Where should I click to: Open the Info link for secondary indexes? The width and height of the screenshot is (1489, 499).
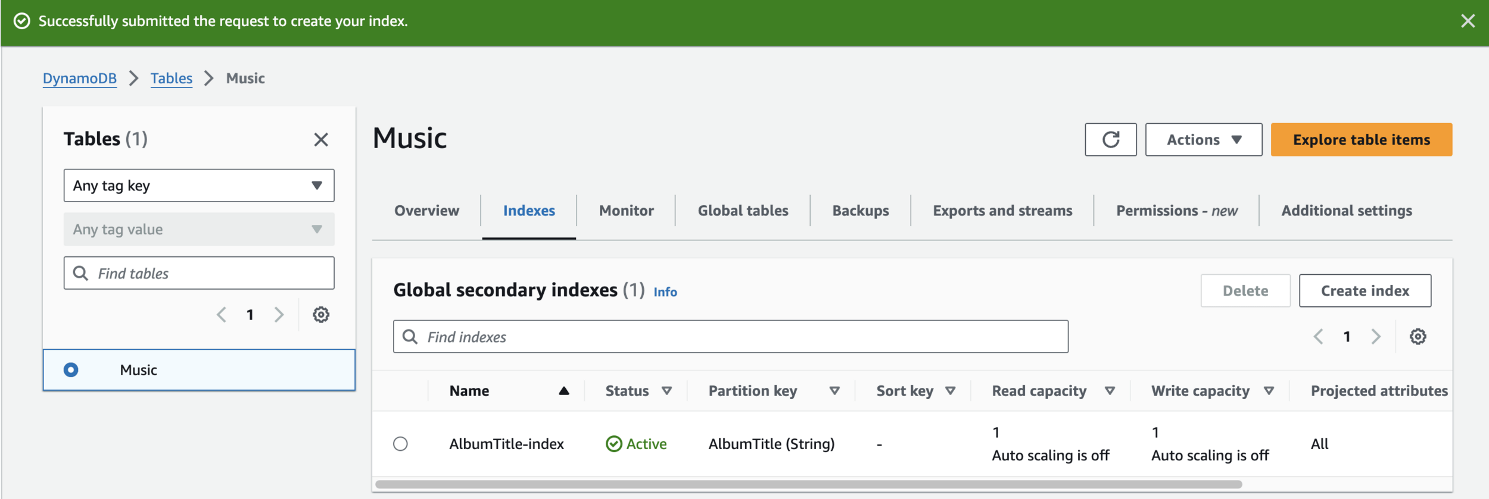(x=665, y=292)
